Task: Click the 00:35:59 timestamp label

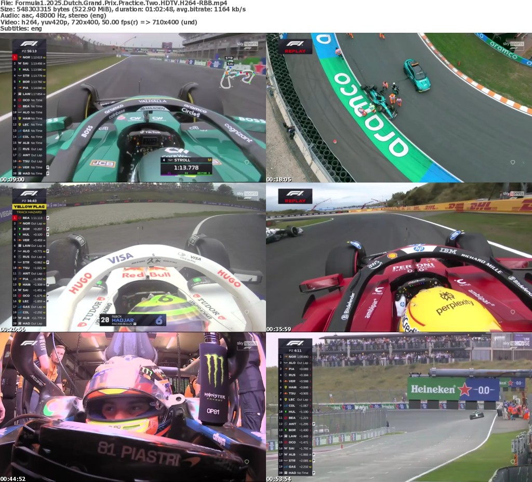Action: (279, 329)
